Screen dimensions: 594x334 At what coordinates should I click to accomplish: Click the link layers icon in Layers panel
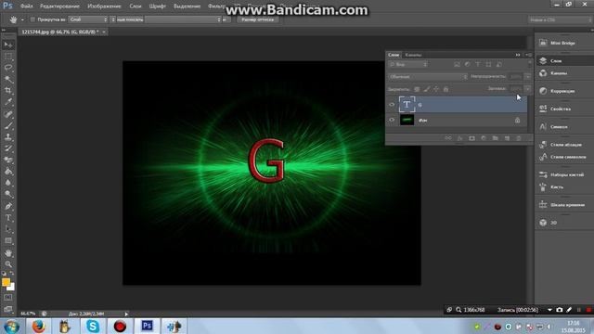pos(448,138)
